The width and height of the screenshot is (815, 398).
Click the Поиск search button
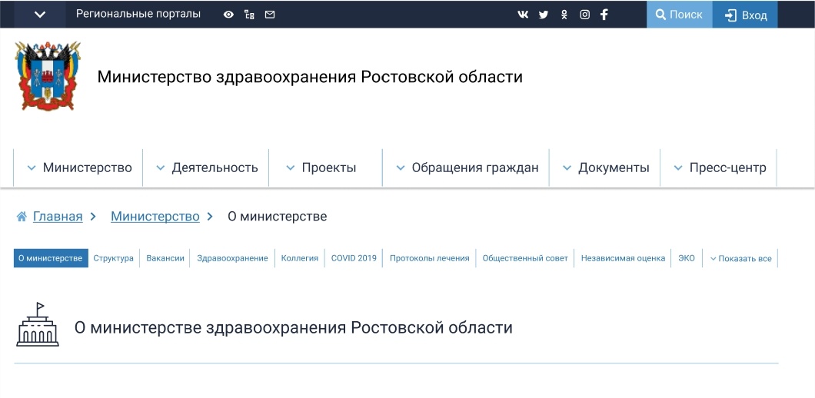point(679,15)
